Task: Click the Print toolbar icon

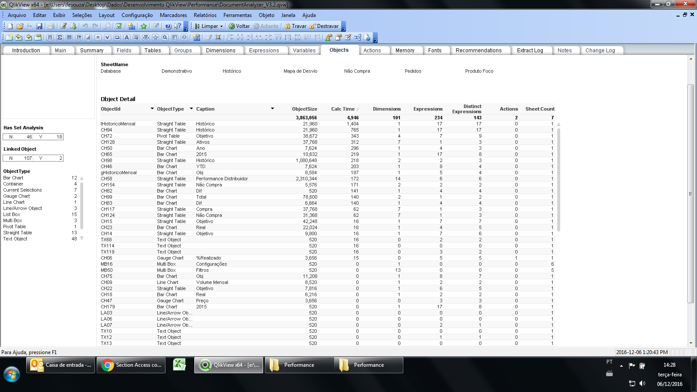Action: coord(51,26)
